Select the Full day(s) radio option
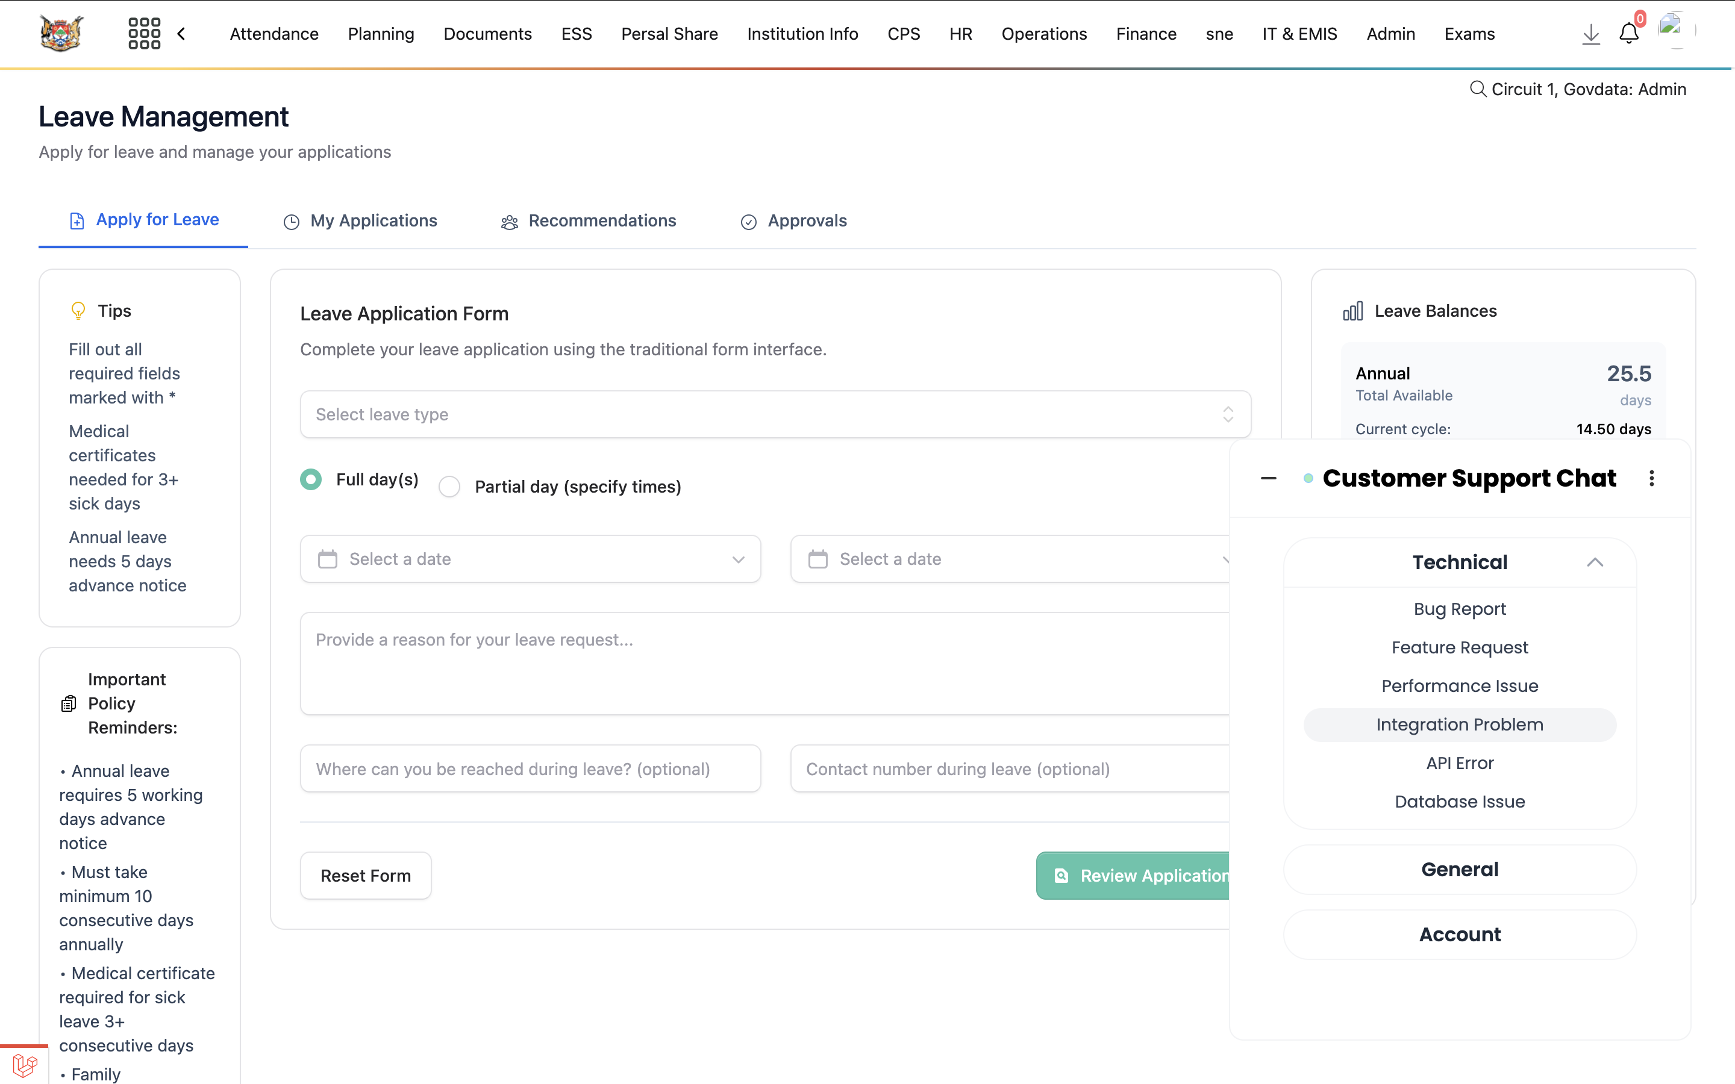 (x=310, y=479)
